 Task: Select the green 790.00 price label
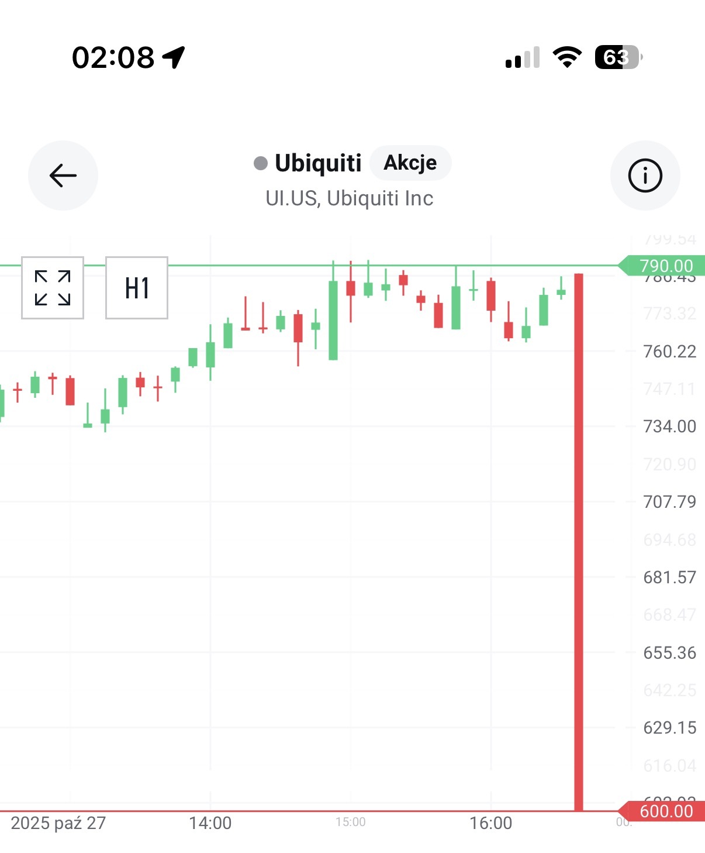pyautogui.click(x=665, y=266)
